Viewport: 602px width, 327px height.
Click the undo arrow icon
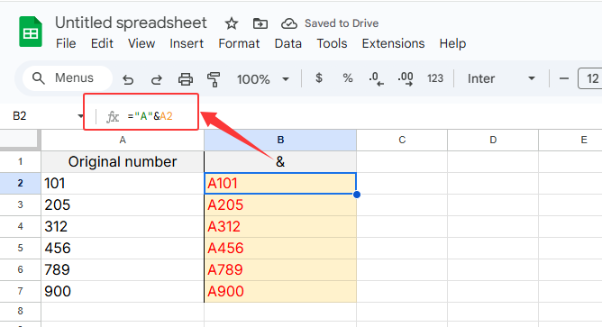click(x=128, y=79)
